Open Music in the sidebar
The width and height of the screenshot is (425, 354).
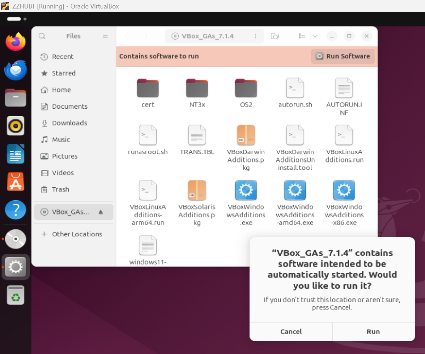[74, 140]
